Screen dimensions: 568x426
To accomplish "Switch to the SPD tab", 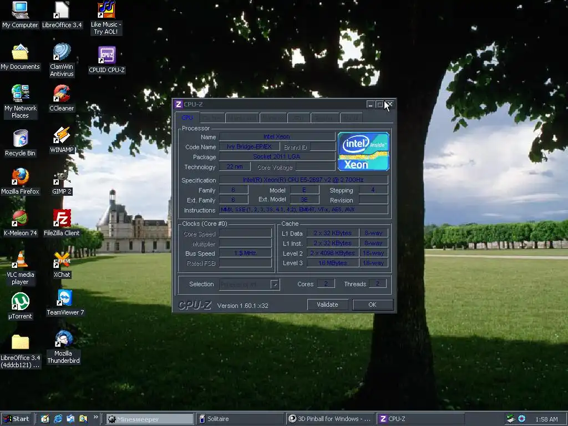I will point(298,118).
